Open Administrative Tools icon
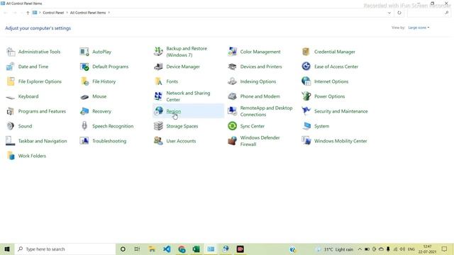 [11, 52]
